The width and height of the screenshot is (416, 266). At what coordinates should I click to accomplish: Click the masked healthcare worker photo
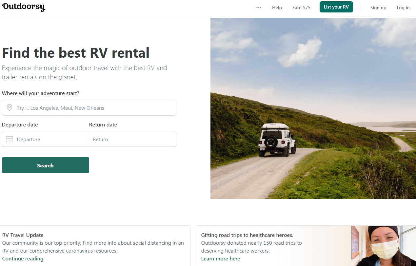384,246
